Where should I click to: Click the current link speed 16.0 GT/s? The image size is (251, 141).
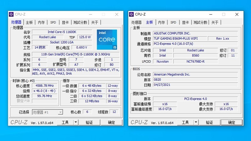point(165,109)
